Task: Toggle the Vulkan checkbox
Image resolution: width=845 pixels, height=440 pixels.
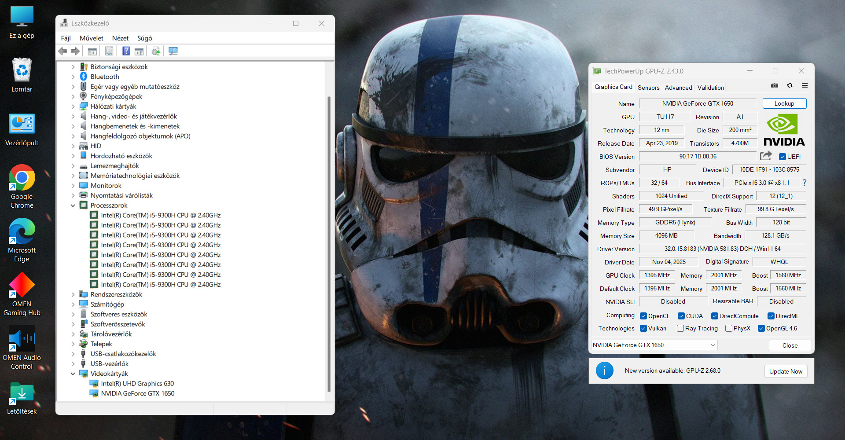Action: coord(643,328)
